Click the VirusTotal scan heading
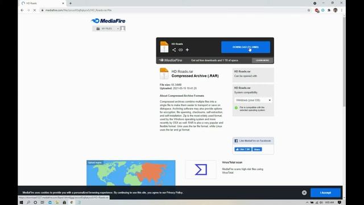 tap(232, 162)
